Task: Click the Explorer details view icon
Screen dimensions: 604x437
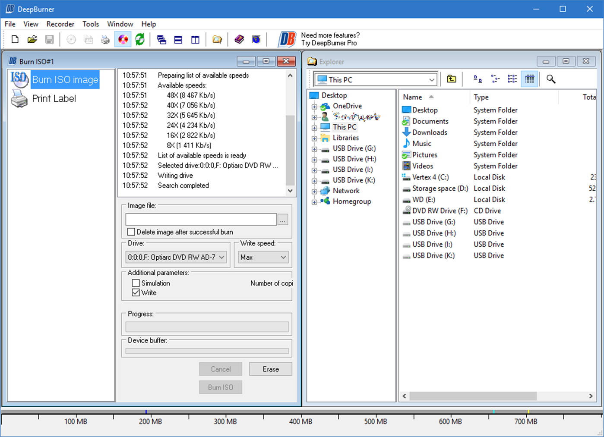Action: (530, 79)
